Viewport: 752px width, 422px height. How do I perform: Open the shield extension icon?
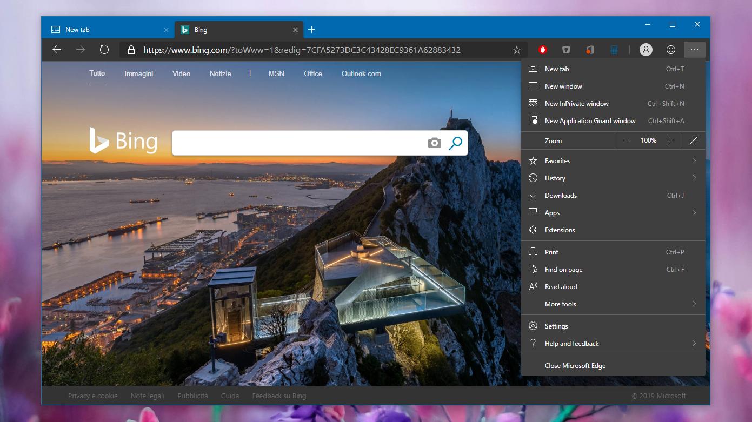(x=566, y=50)
